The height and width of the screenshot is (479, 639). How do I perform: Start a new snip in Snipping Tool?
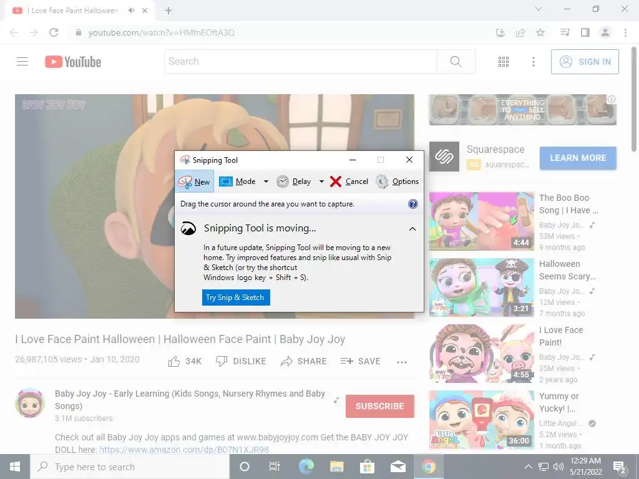[x=195, y=181]
